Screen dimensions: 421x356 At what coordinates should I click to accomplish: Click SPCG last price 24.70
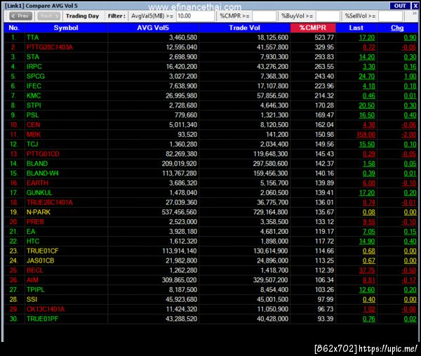click(367, 77)
